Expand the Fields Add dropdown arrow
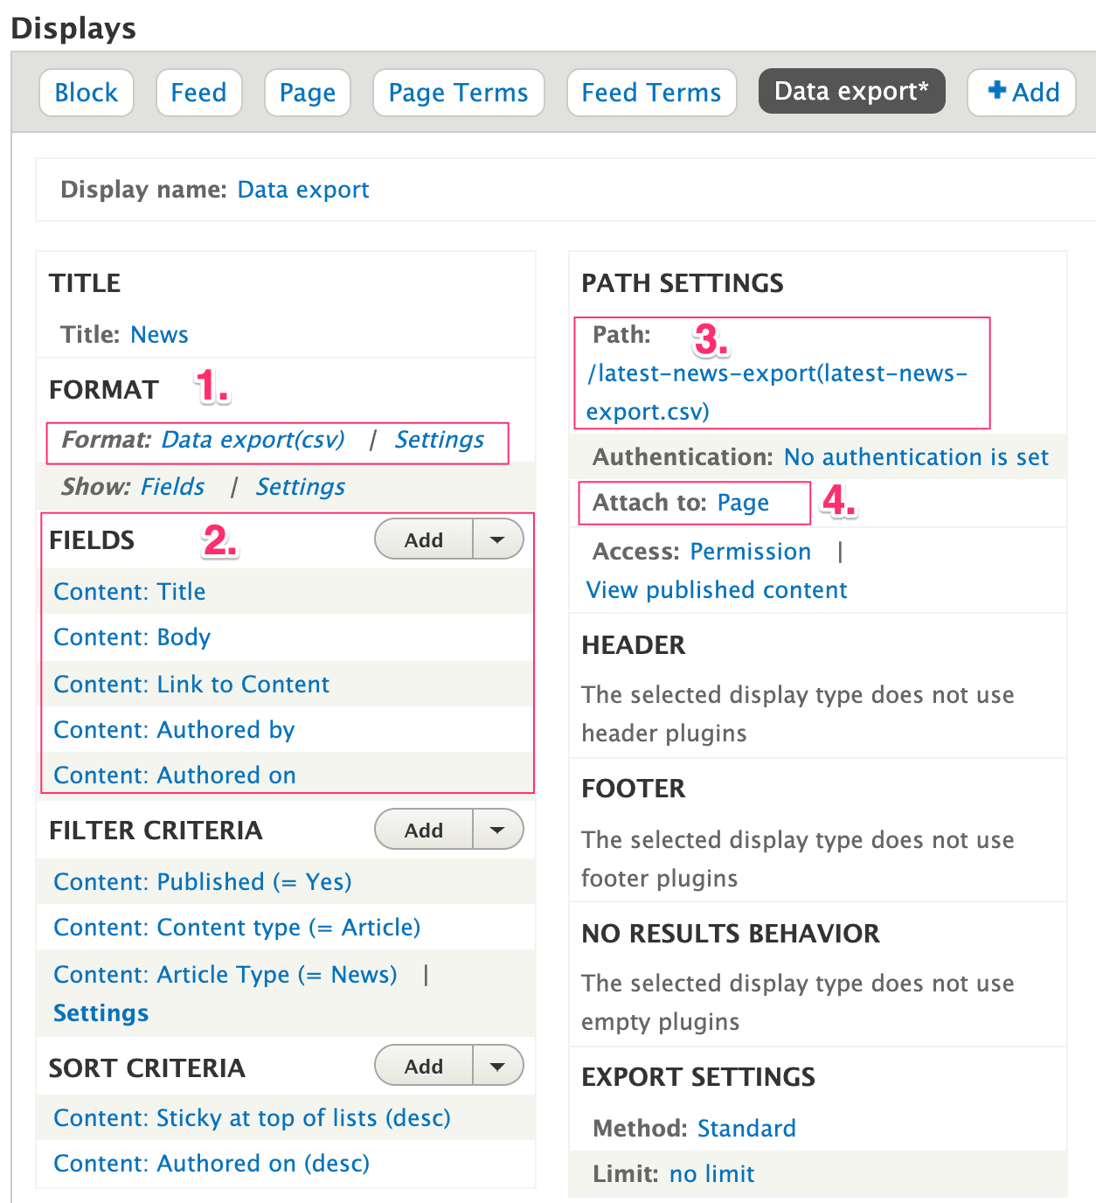The height and width of the screenshot is (1203, 1096). (x=497, y=539)
